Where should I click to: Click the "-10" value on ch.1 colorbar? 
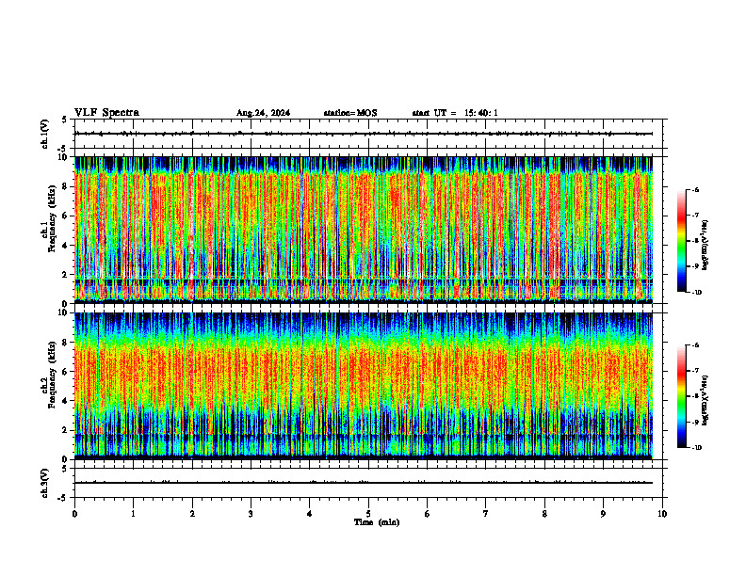point(697,293)
